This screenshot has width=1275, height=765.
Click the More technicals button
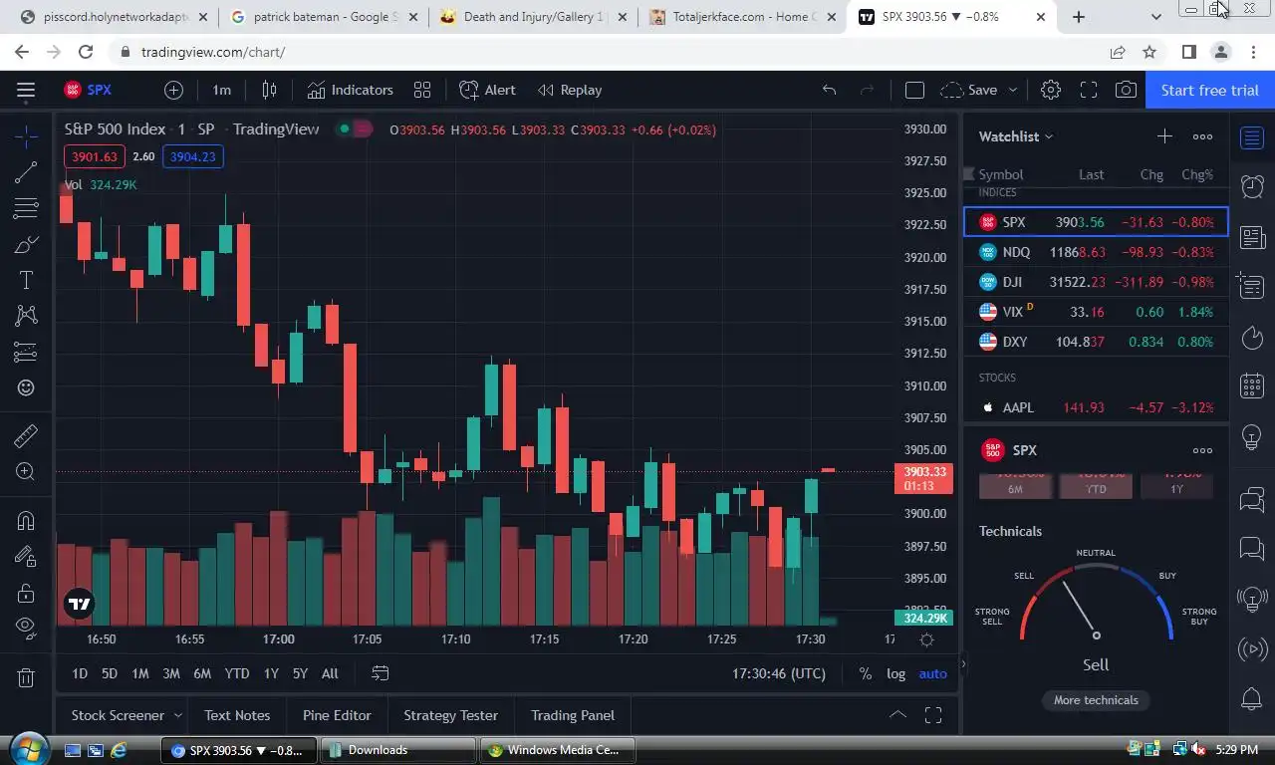1096,700
